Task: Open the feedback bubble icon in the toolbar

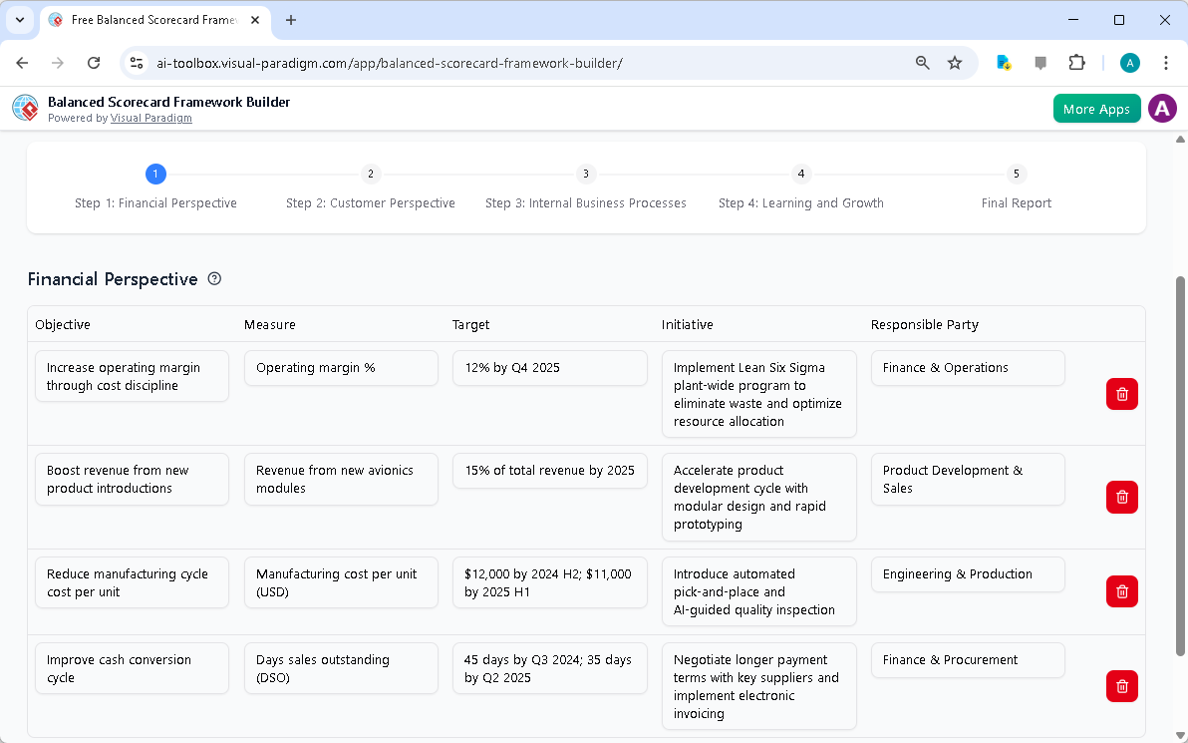Action: tap(1040, 62)
